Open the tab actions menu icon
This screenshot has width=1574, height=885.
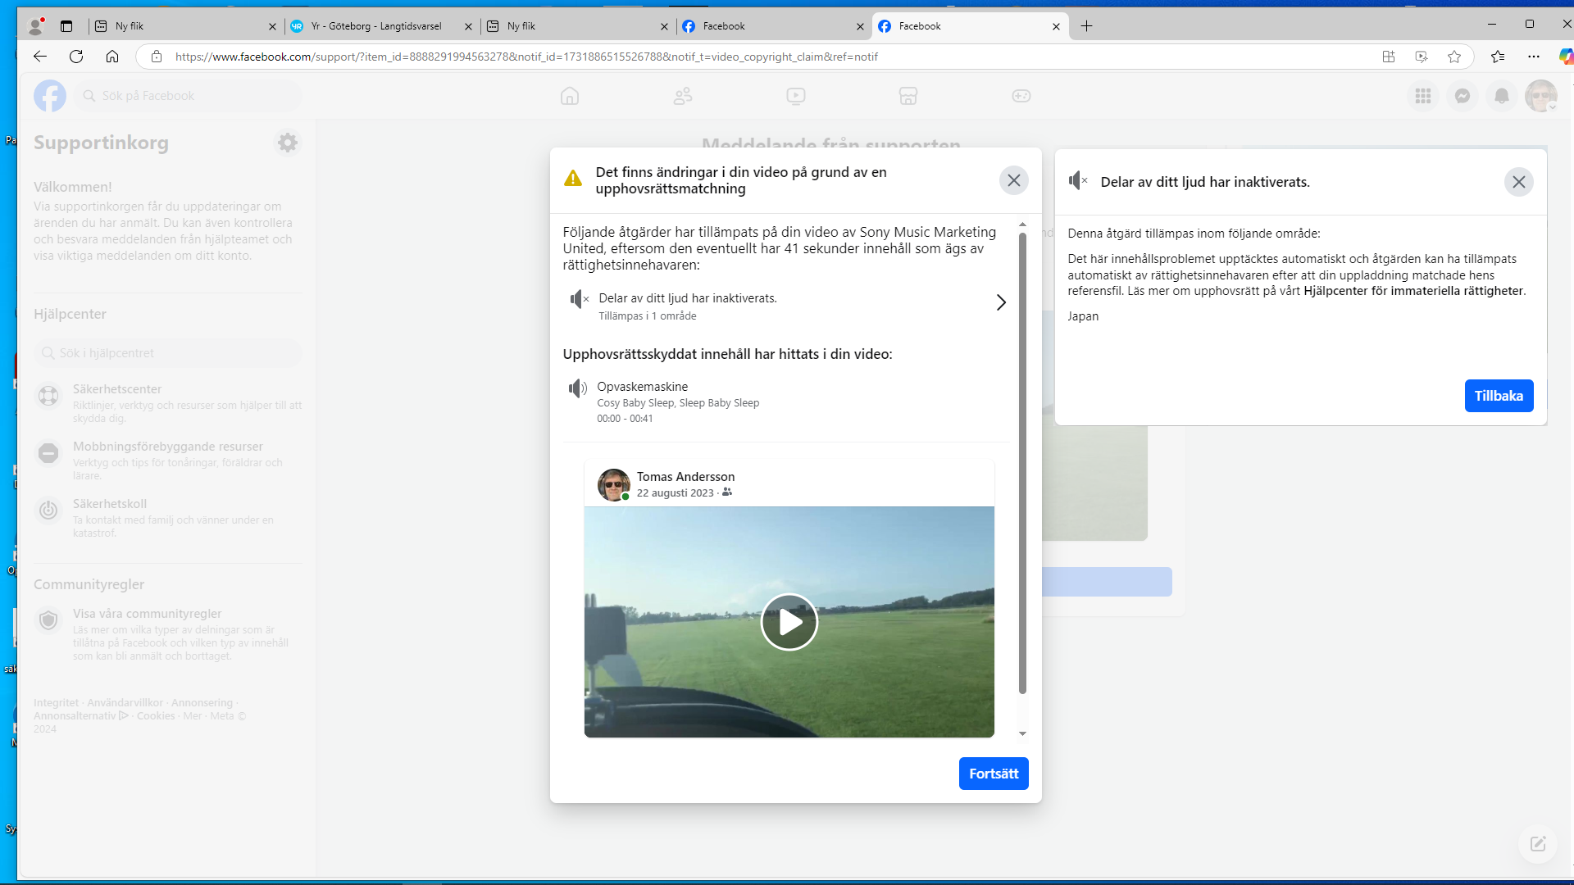coord(66,26)
